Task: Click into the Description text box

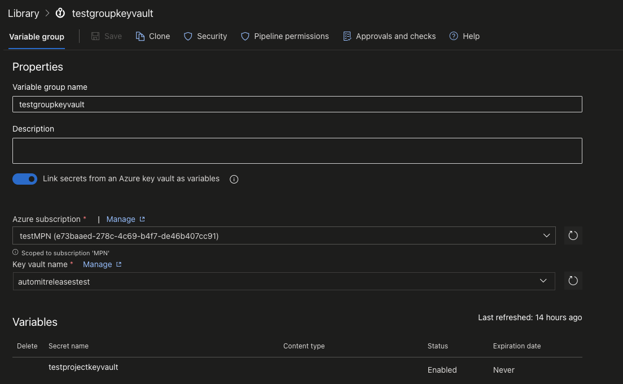Action: (x=297, y=151)
